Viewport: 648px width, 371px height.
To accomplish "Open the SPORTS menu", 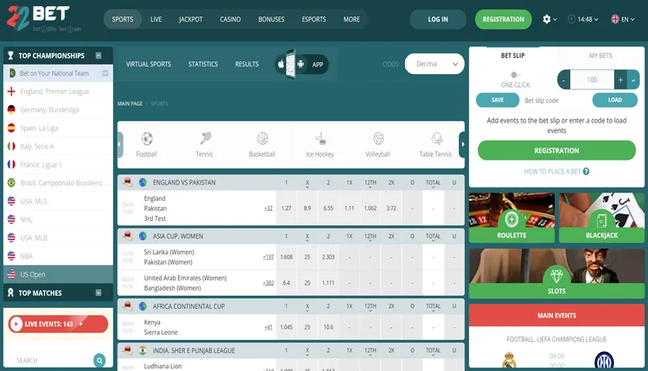I will click(123, 19).
